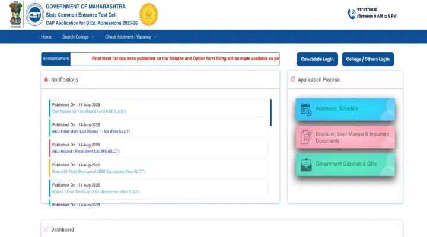This screenshot has width=427, height=237.
Task: Click the phone helpline icon
Action: click(352, 14)
